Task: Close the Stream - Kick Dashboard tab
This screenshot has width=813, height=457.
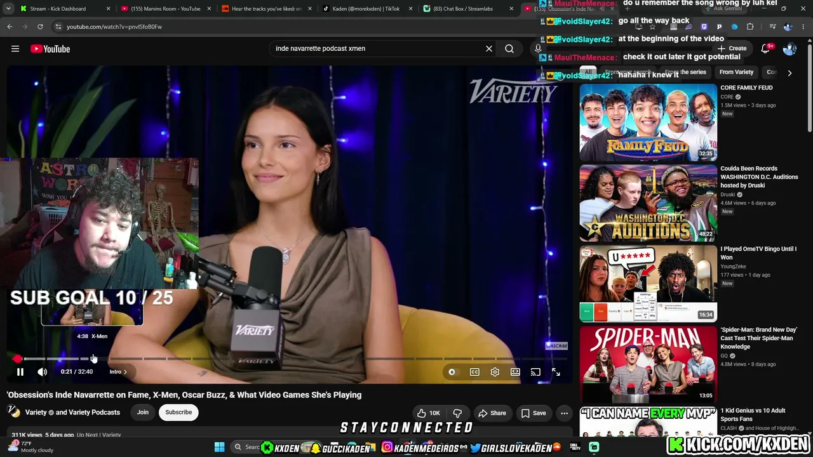Action: (x=108, y=9)
